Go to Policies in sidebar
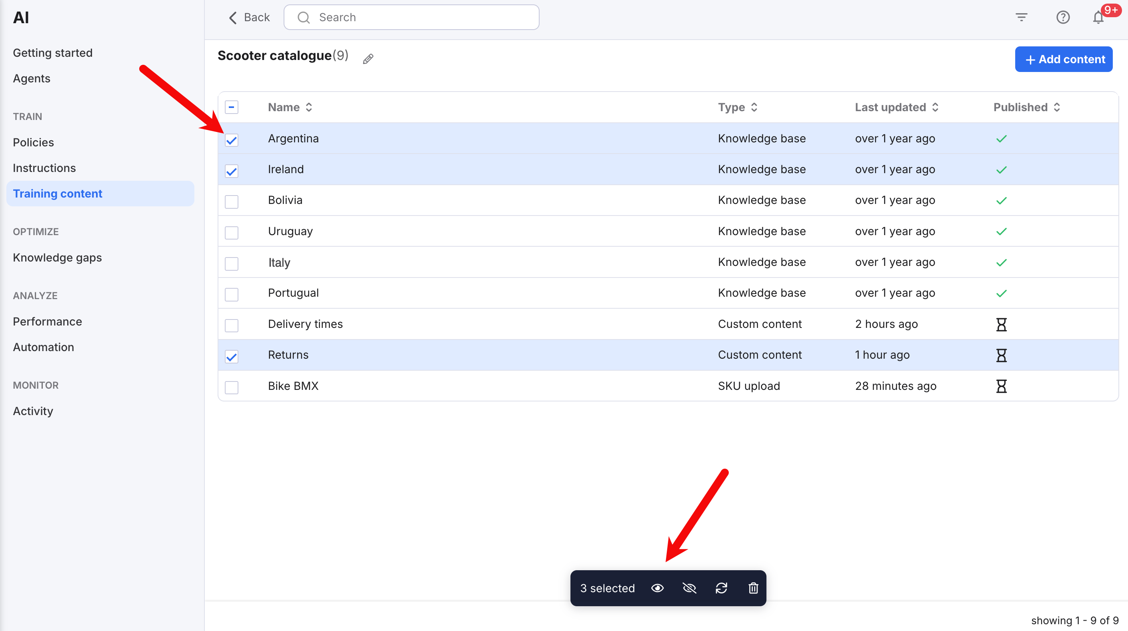 33,142
